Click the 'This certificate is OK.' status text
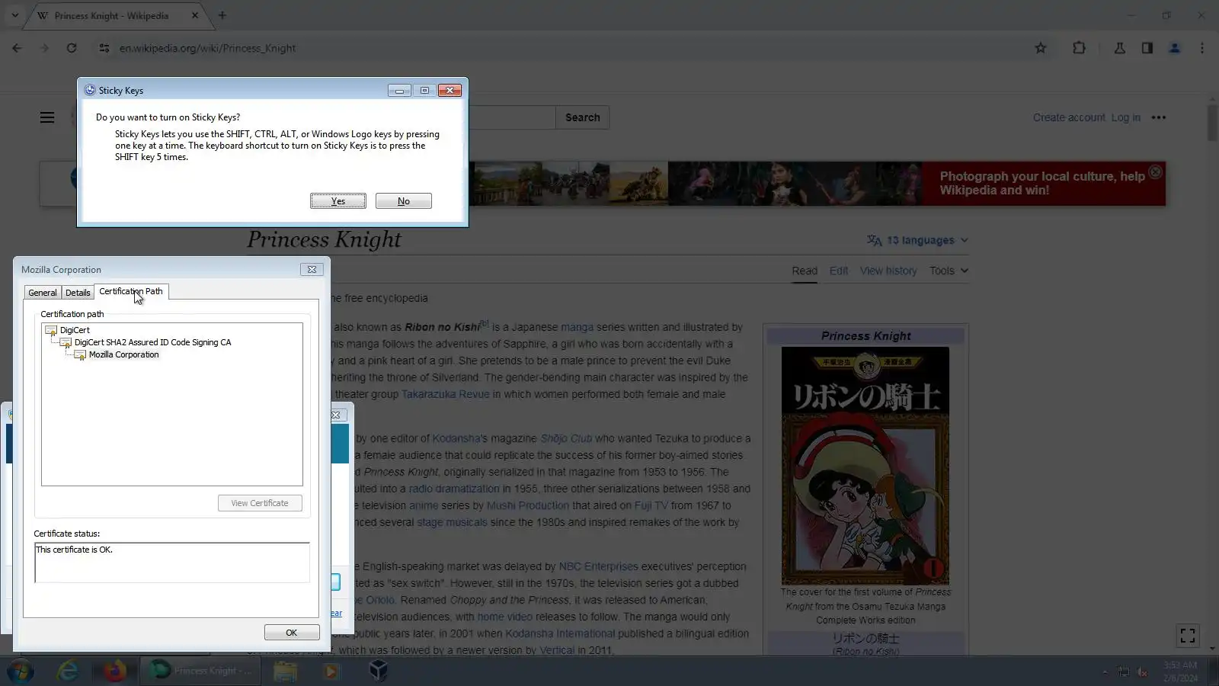 click(74, 550)
